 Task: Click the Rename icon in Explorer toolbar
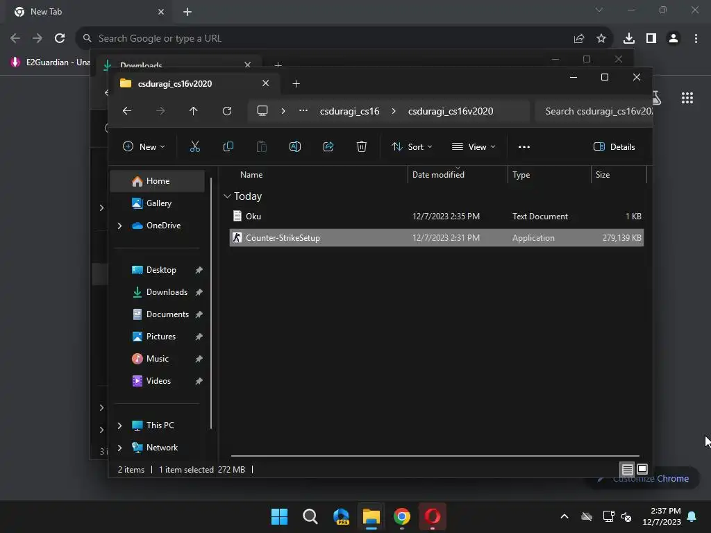point(294,147)
